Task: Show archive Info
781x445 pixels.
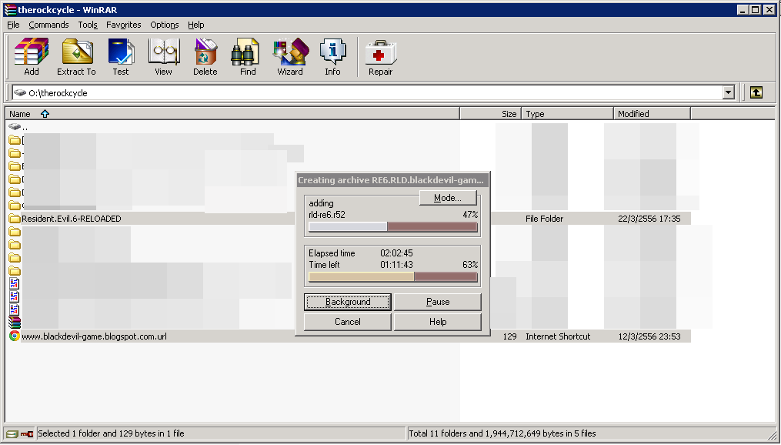Action: click(332, 57)
